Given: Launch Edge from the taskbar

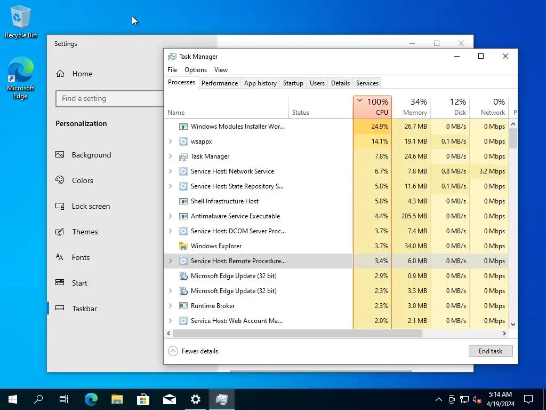Looking at the screenshot, I should pyautogui.click(x=91, y=399).
